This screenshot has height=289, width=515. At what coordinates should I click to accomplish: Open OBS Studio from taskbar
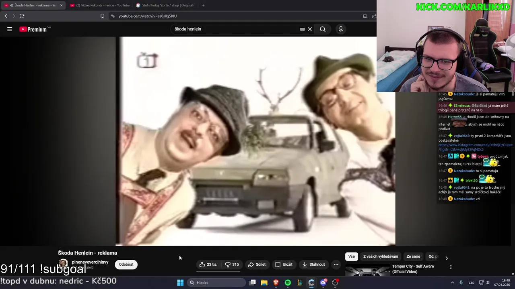pos(335,283)
